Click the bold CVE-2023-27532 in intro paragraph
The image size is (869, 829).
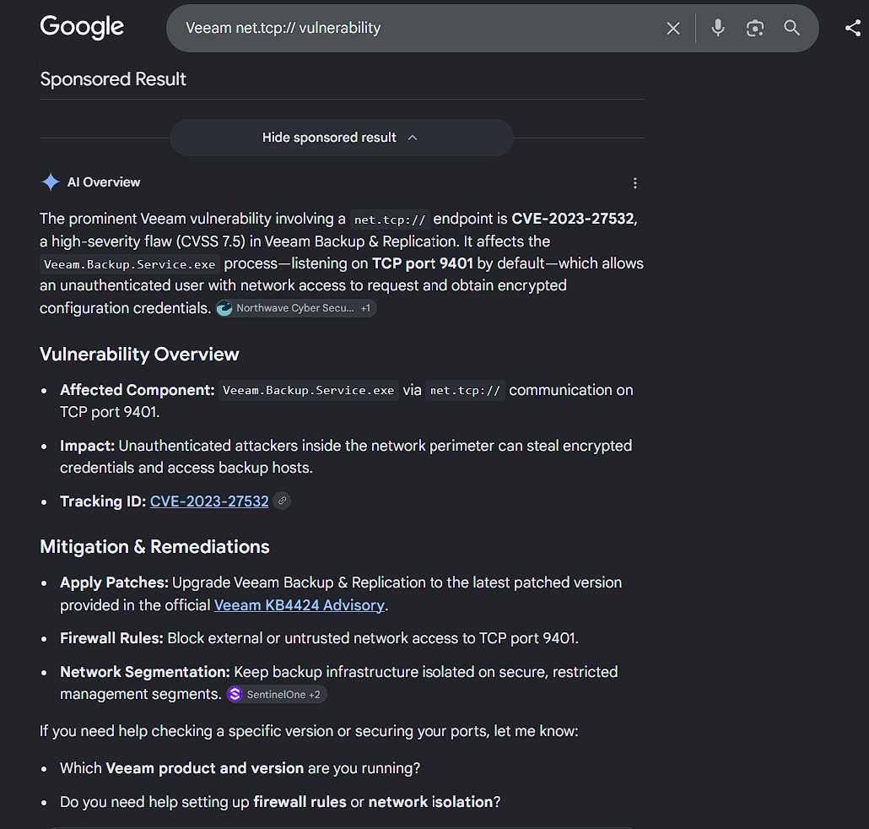(x=573, y=219)
